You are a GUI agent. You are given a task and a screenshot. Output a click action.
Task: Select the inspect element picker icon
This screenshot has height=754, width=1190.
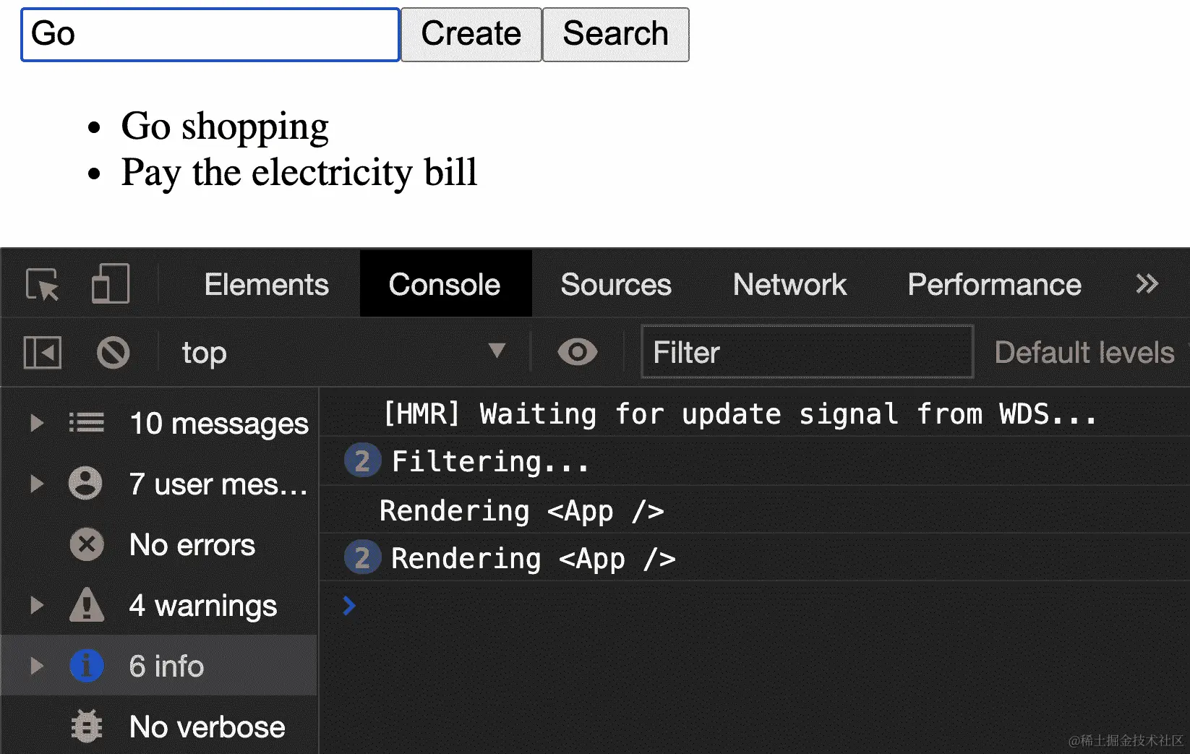[42, 284]
